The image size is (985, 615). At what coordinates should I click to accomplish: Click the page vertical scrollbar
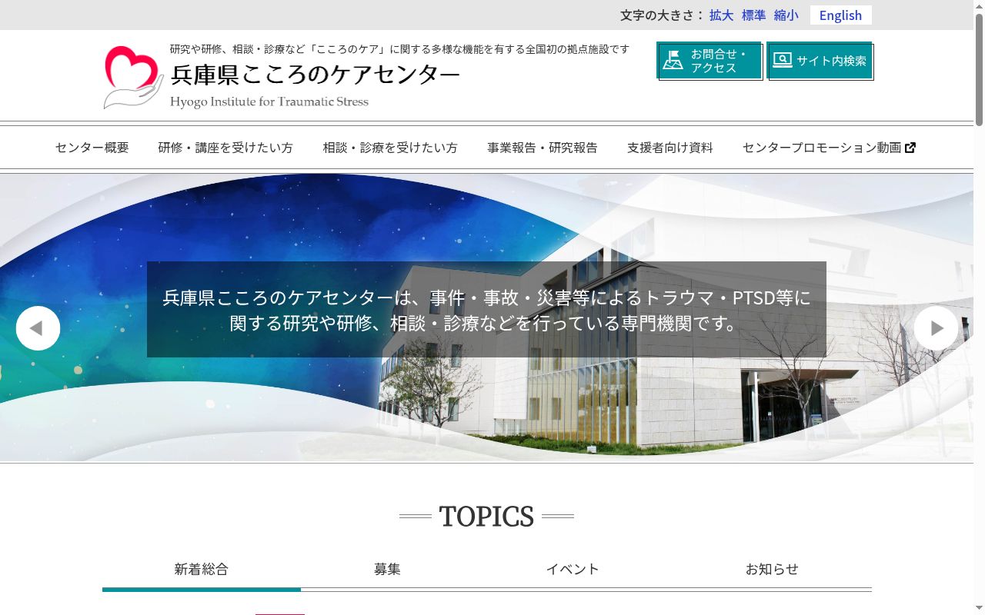click(979, 307)
